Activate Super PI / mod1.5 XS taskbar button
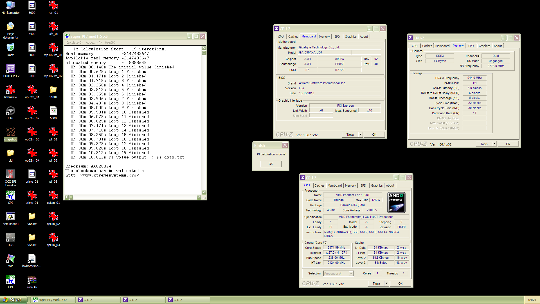540x304 pixels. click(53, 300)
